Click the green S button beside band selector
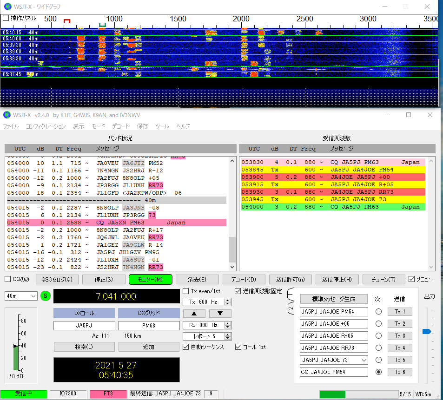This screenshot has width=443, height=400. click(46, 296)
